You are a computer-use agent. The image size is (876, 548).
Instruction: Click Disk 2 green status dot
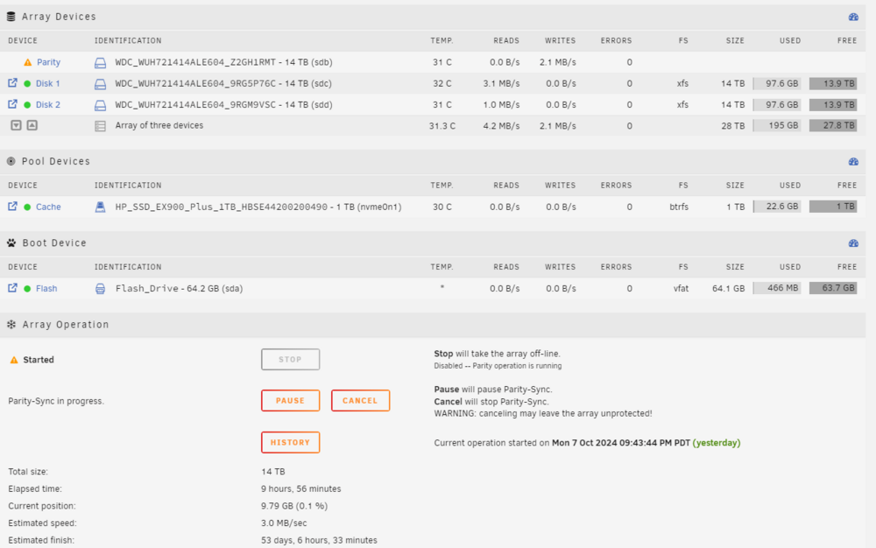coord(27,105)
